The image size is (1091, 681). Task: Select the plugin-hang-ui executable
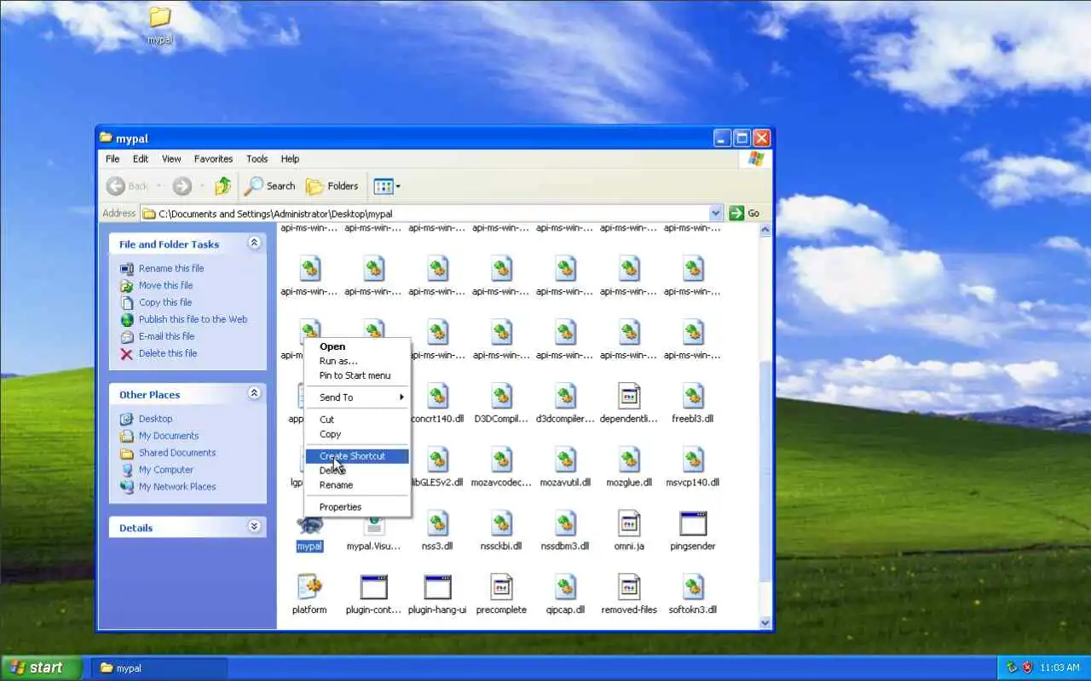(x=438, y=595)
